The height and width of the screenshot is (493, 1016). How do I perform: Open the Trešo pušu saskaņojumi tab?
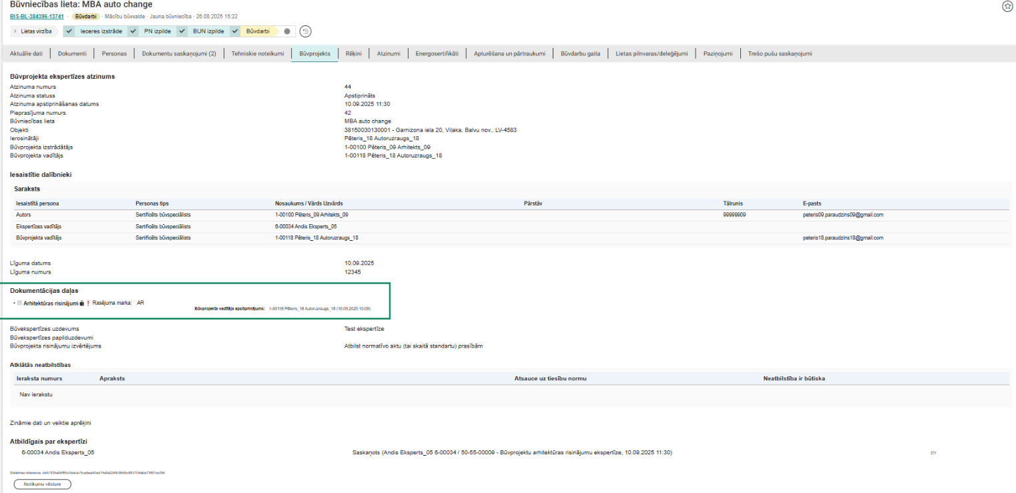[780, 53]
